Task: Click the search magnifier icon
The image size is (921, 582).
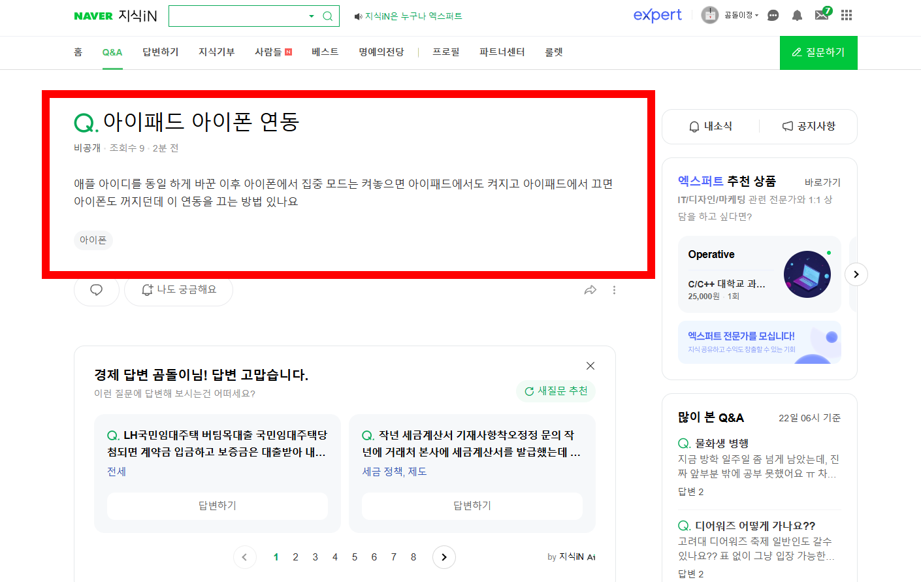Action: [328, 16]
